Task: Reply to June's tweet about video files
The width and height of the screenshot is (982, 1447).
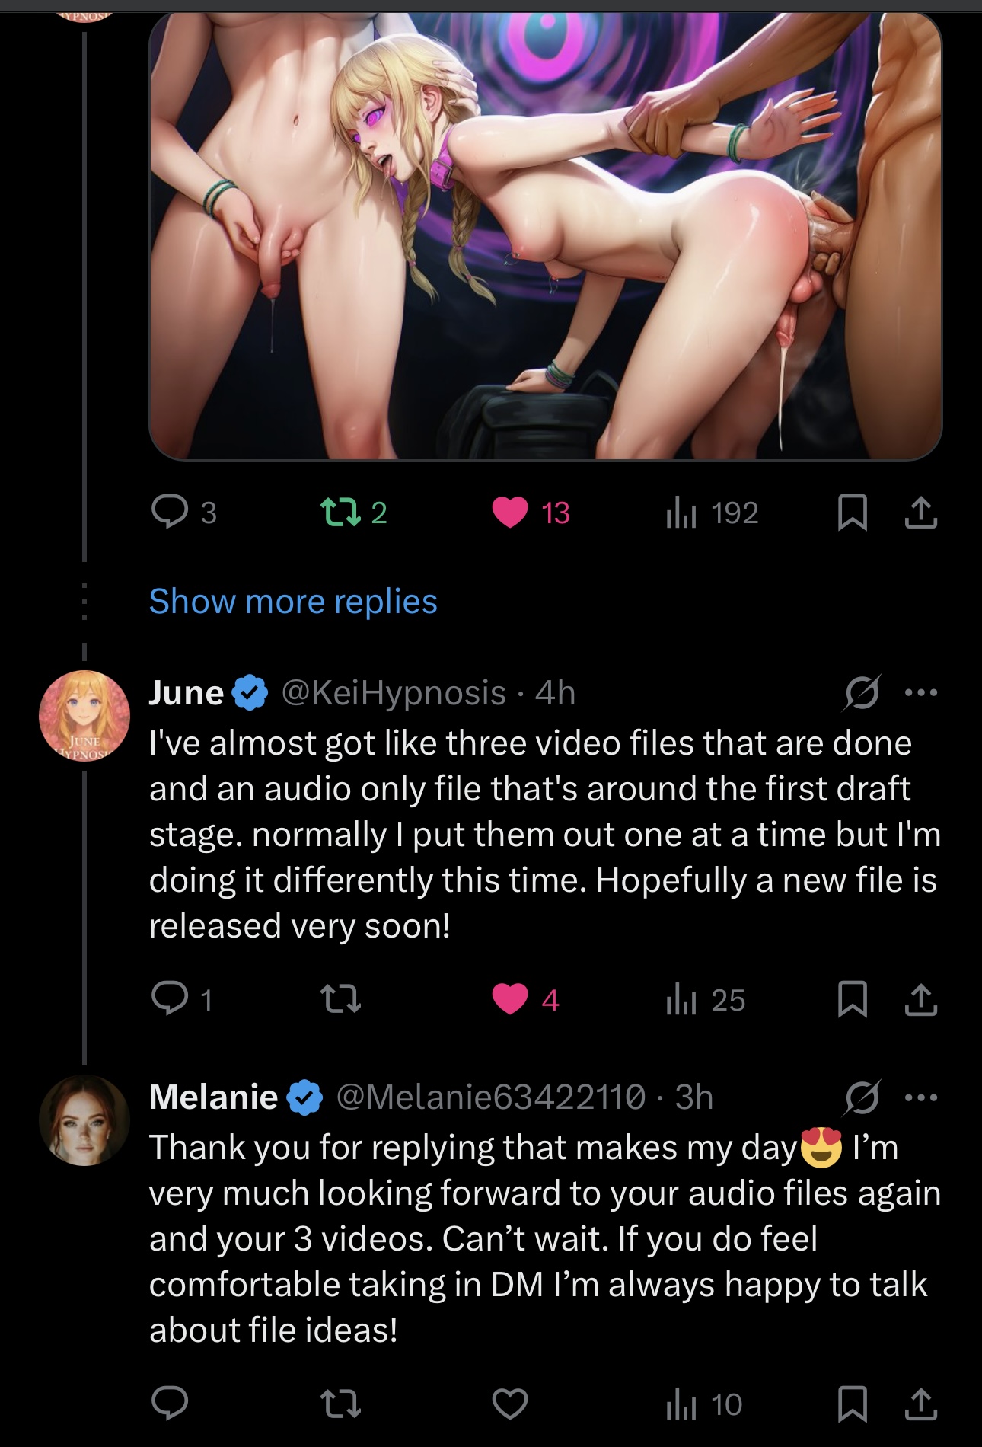Action: click(170, 999)
